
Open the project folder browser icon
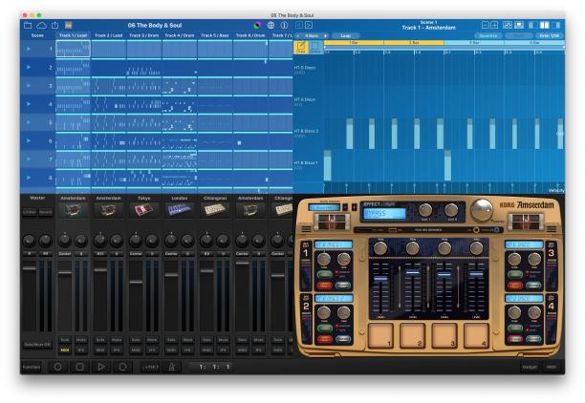pos(28,26)
